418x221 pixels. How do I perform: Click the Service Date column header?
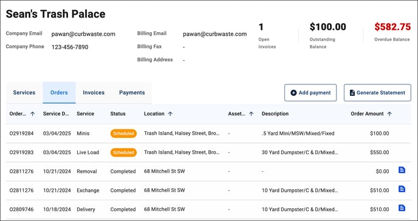(x=56, y=114)
